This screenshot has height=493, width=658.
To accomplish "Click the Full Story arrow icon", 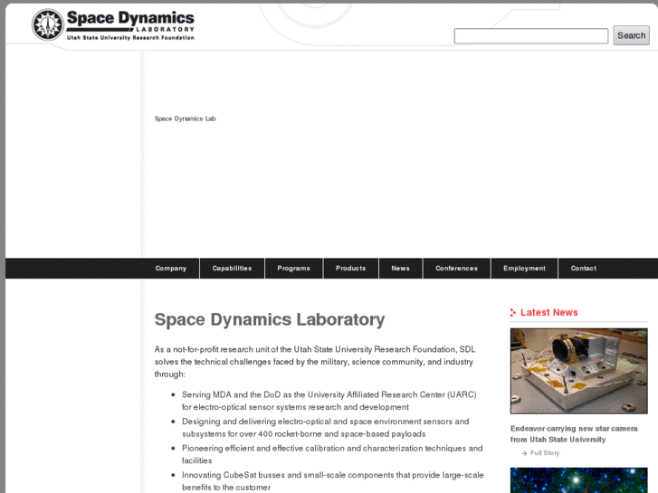I will pos(524,453).
